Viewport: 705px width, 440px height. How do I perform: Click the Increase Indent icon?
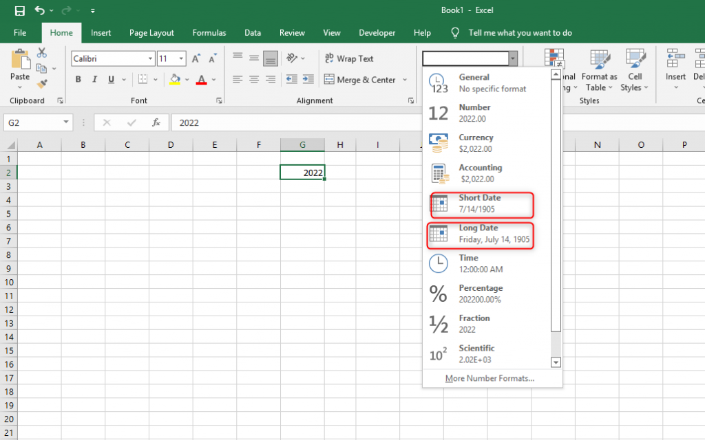[308, 80]
